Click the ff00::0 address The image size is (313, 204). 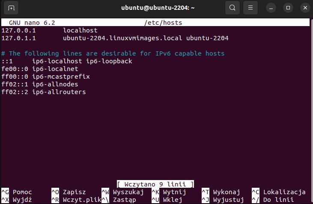click(x=15, y=77)
